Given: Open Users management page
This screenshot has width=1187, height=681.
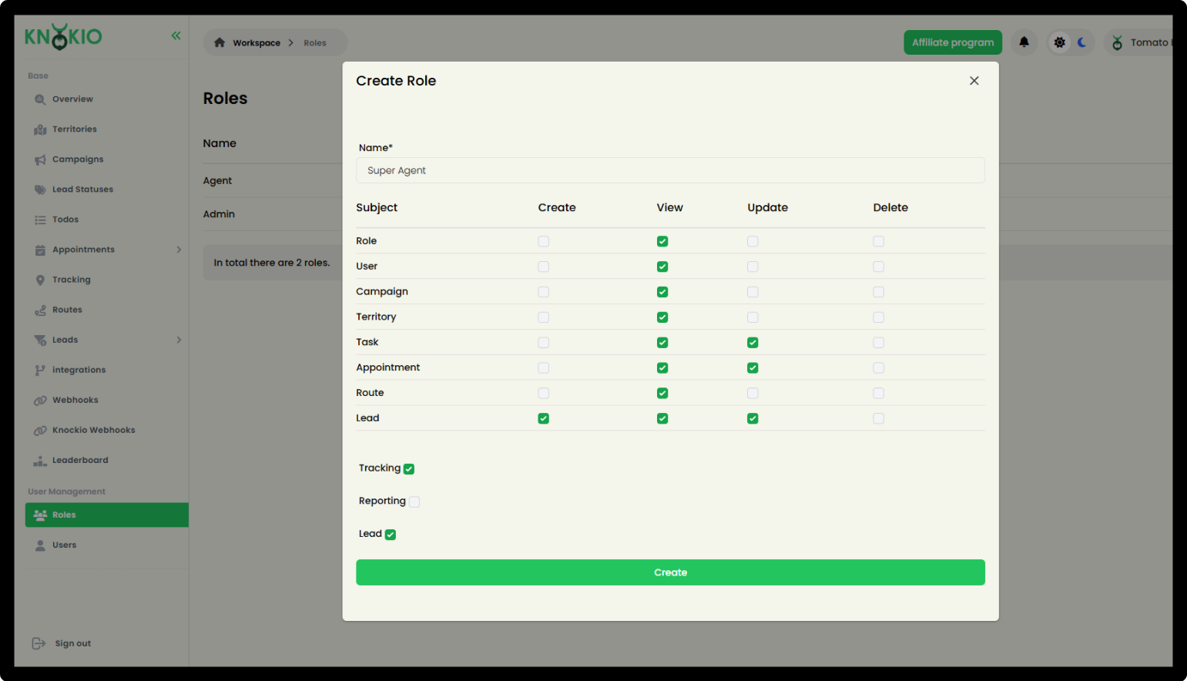Looking at the screenshot, I should tap(106, 545).
